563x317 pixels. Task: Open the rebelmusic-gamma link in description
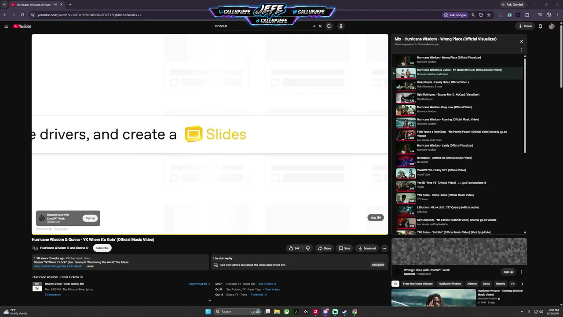[58, 266]
